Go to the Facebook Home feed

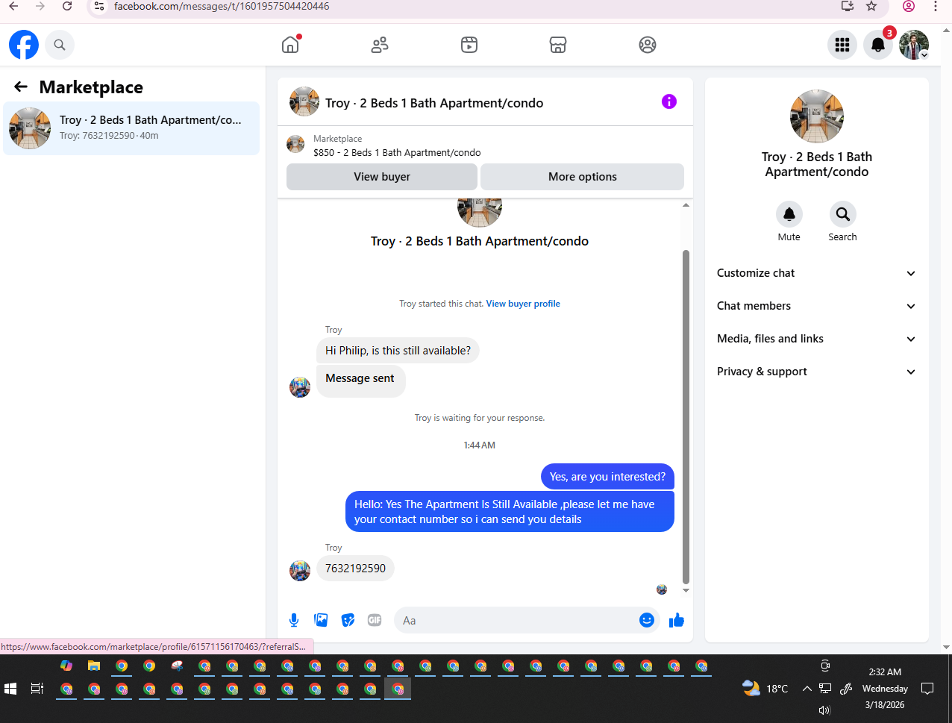click(x=290, y=45)
